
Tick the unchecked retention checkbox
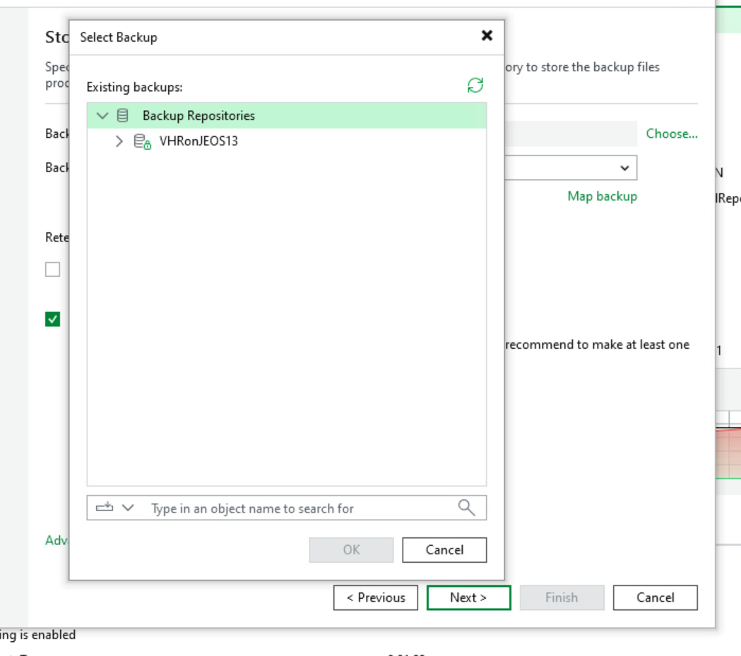click(53, 269)
